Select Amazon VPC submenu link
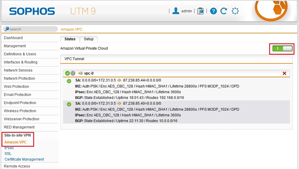 [15, 142]
